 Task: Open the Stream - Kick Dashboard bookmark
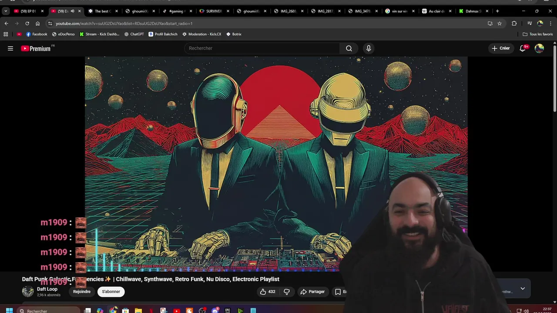point(99,34)
